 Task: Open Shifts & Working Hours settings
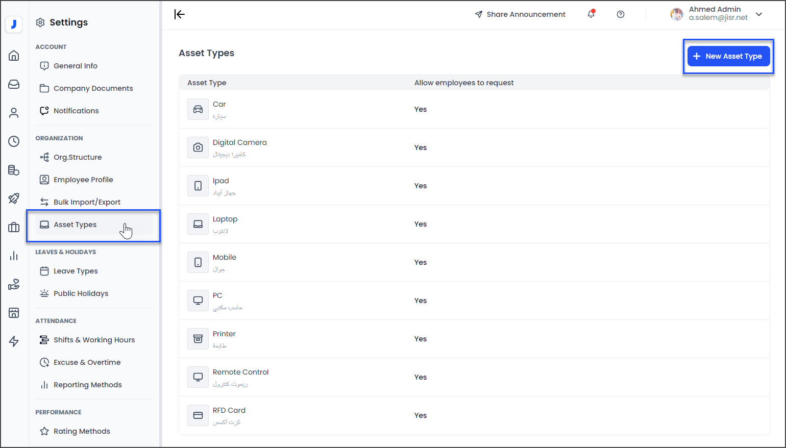94,340
